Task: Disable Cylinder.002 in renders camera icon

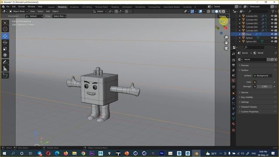Action: [x=276, y=20]
